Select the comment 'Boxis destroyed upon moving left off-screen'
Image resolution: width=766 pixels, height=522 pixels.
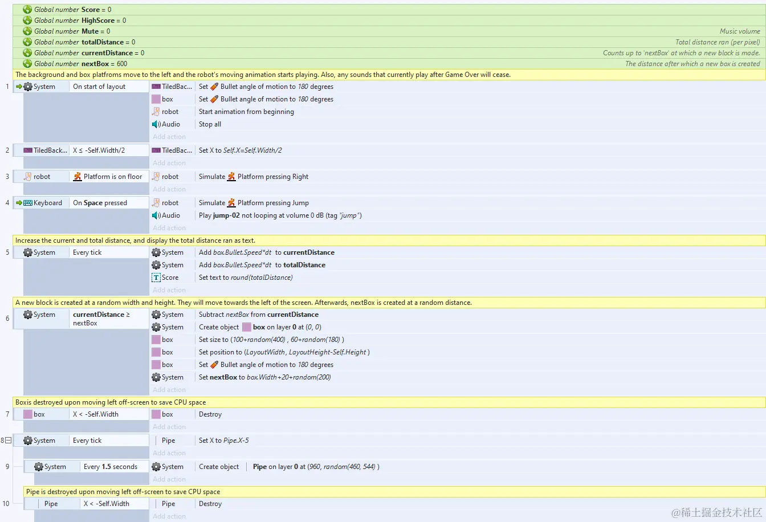pyautogui.click(x=111, y=402)
